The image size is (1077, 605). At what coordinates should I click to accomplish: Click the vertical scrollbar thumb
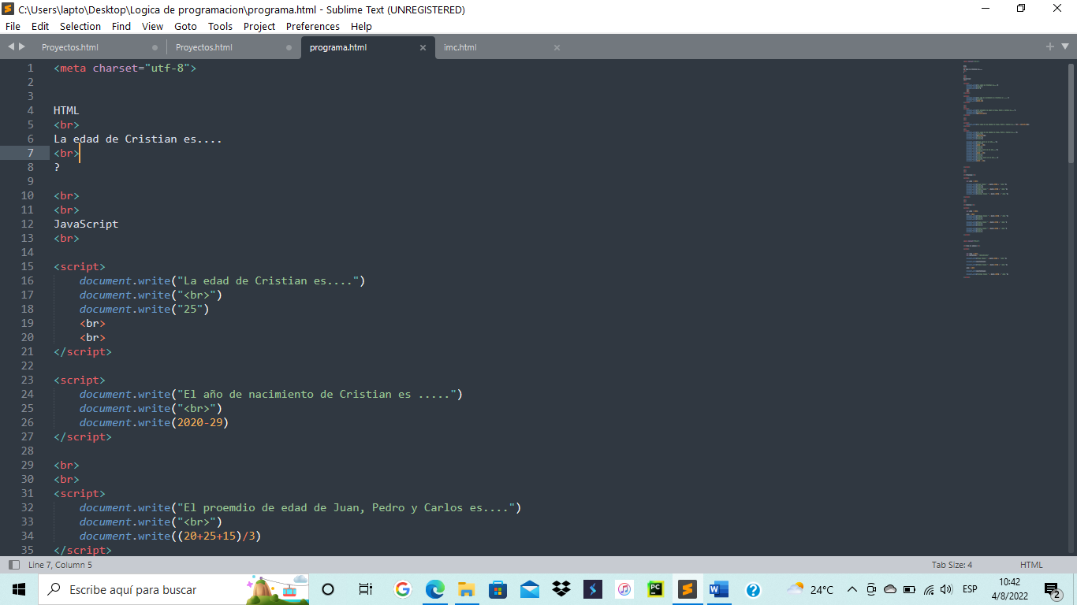coord(1071,113)
